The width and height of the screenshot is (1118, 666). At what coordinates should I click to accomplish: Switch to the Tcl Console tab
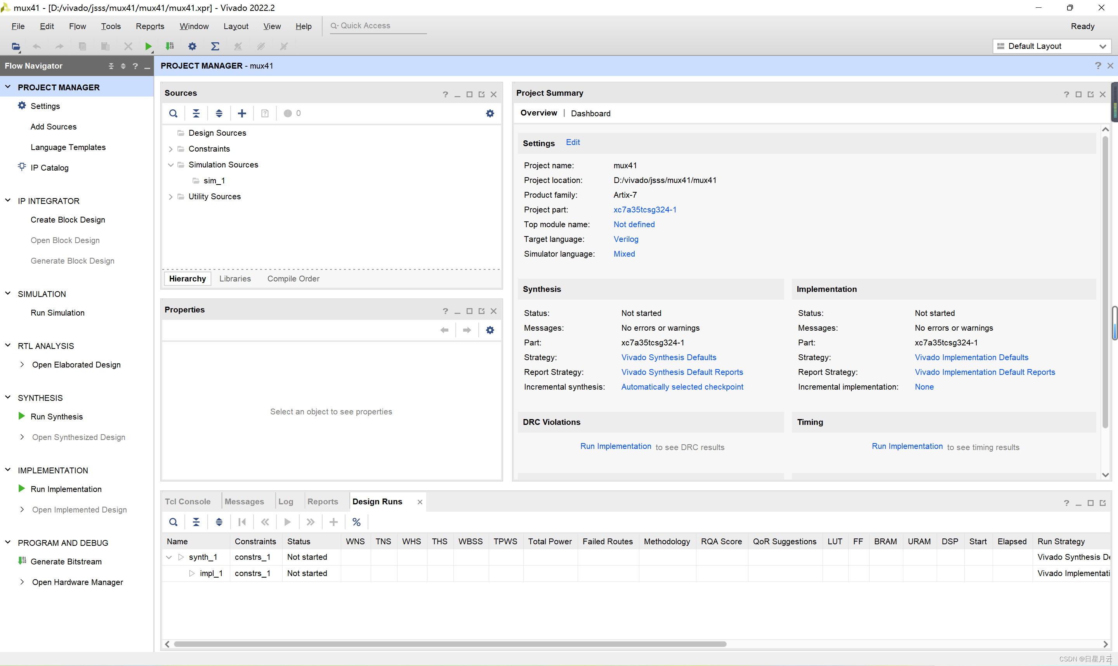point(187,501)
